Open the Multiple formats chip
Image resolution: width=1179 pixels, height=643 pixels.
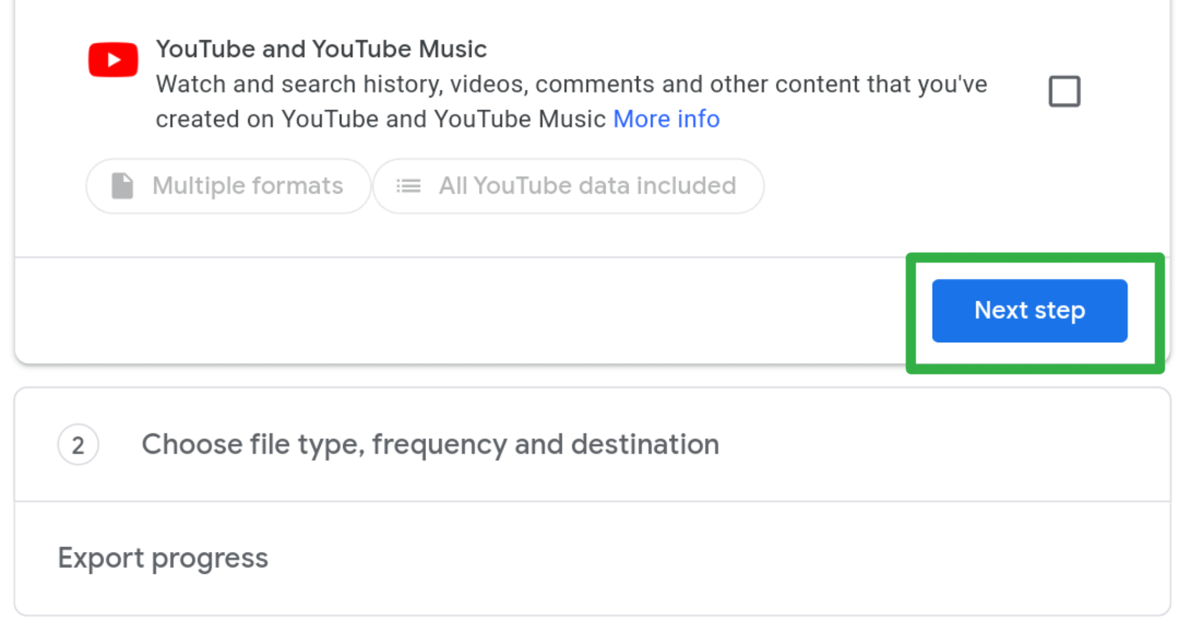tap(228, 186)
